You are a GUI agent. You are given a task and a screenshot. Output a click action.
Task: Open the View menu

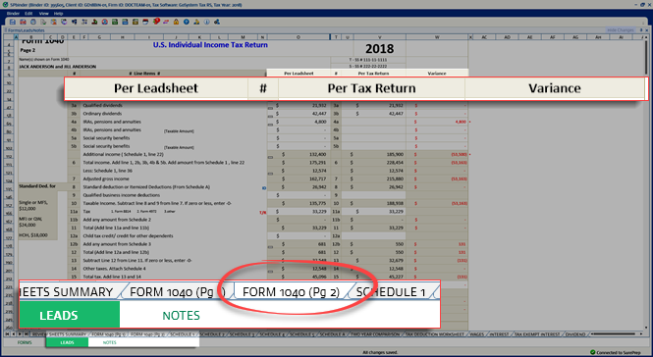[44, 14]
